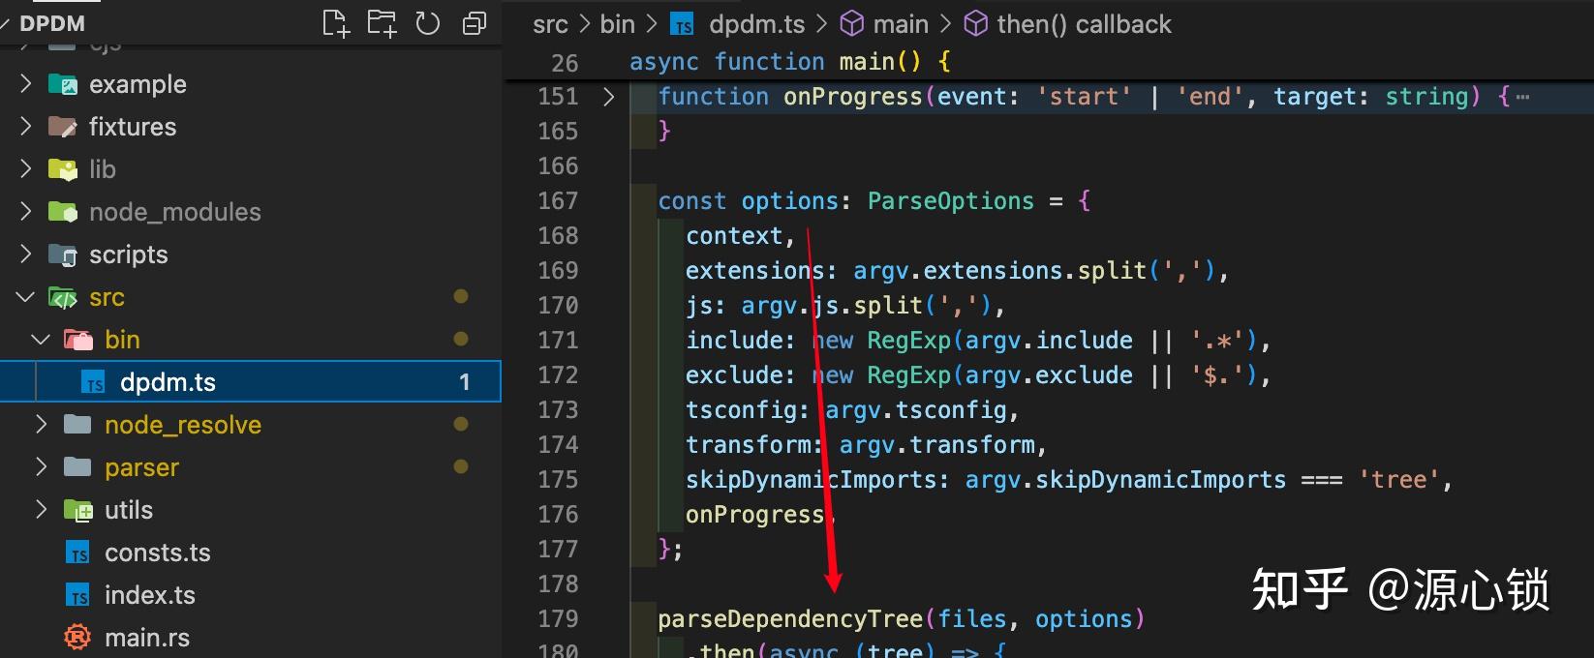Viewport: 1594px width, 658px height.
Task: Expand the scripts folder chevron
Action: pos(26,254)
